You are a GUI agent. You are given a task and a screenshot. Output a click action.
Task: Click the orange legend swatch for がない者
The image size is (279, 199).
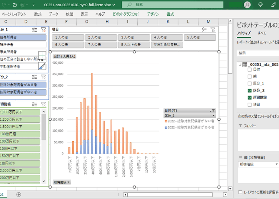click(x=166, y=121)
